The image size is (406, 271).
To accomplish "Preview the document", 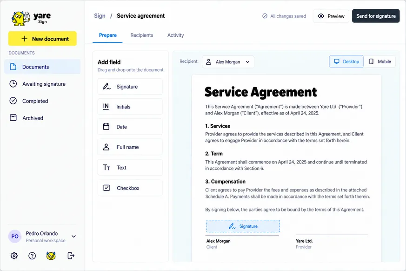I will [x=331, y=16].
